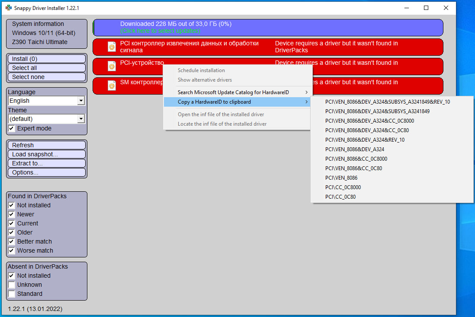The height and width of the screenshot is (317, 475).
Task: Copy HardwareID PCI\VEN_8086&CC_0C80
Action: tap(392, 168)
